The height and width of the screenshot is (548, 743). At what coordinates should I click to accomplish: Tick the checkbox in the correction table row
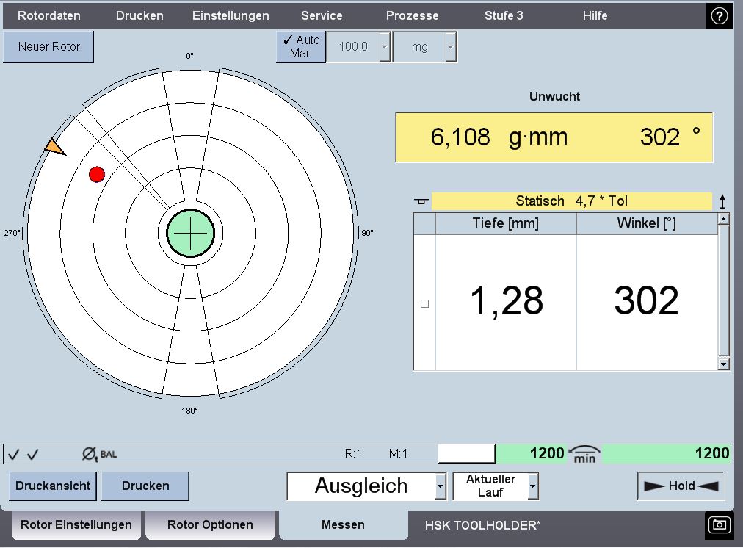coord(424,303)
